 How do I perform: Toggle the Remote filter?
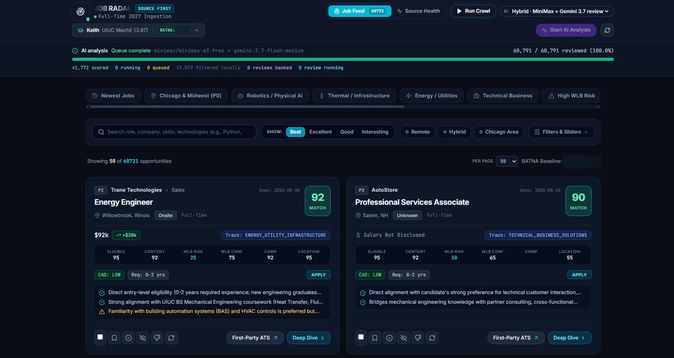tap(417, 132)
